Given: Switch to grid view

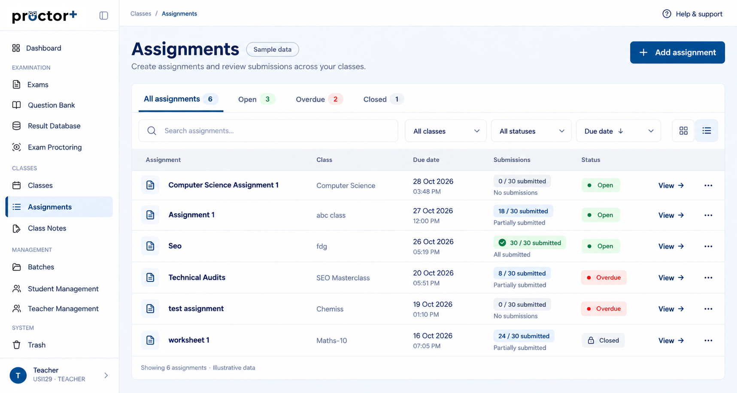Looking at the screenshot, I should pos(683,131).
